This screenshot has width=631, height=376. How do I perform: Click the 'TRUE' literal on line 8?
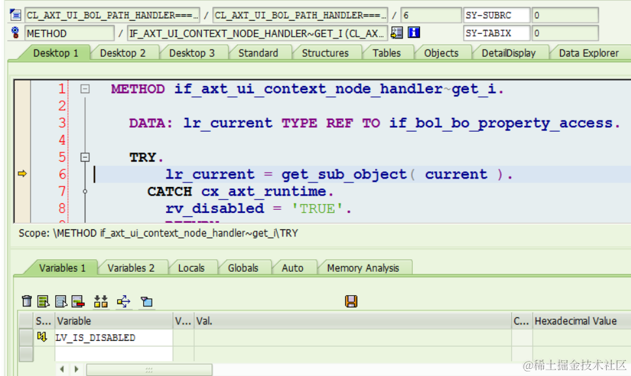[317, 209]
